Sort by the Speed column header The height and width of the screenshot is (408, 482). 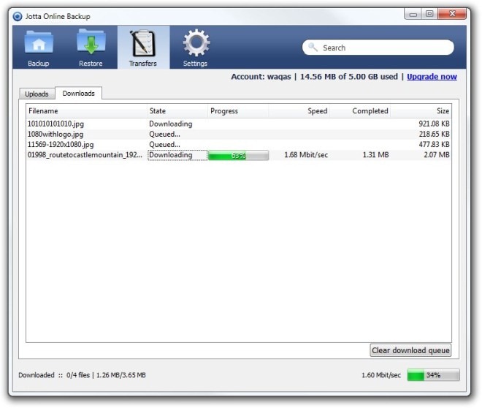click(299, 111)
